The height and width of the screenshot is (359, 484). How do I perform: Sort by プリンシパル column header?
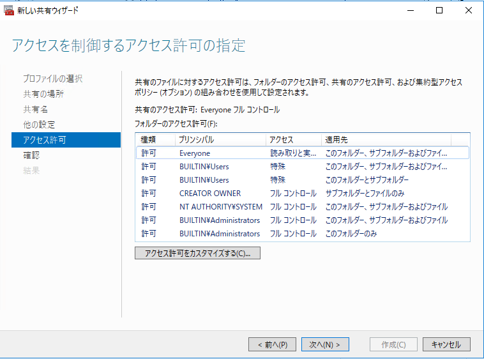220,140
